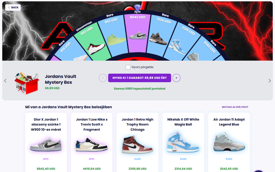The height and width of the screenshot is (172, 275).
Task: Increase box quantity with plus button
Action: 176,78
